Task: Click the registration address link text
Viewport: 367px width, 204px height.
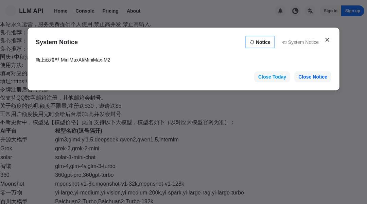Action: pyautogui.click(x=19, y=81)
